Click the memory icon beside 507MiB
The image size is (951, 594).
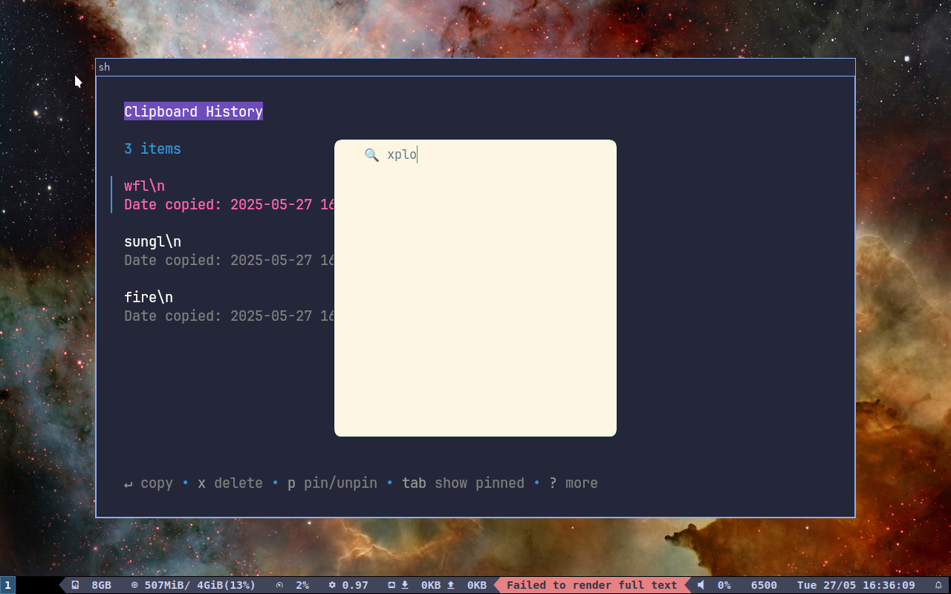coord(134,585)
